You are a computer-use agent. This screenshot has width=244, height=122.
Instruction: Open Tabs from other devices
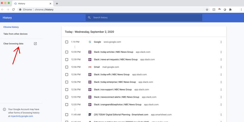[x=15, y=34]
